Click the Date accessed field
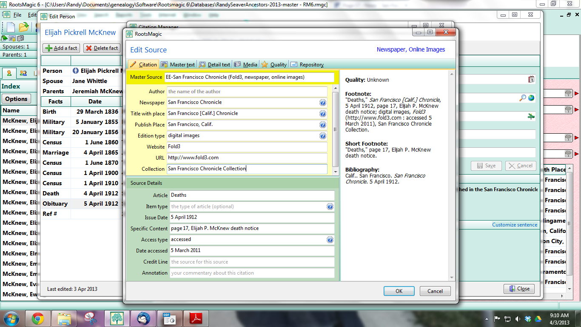The image size is (581, 327). [x=252, y=251]
